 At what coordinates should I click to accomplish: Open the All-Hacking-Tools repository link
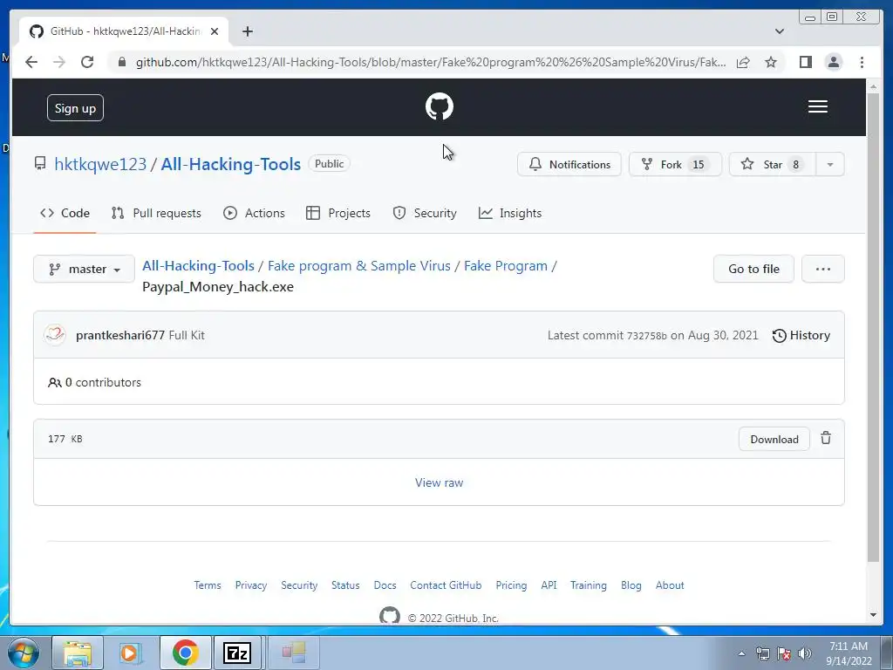230,164
